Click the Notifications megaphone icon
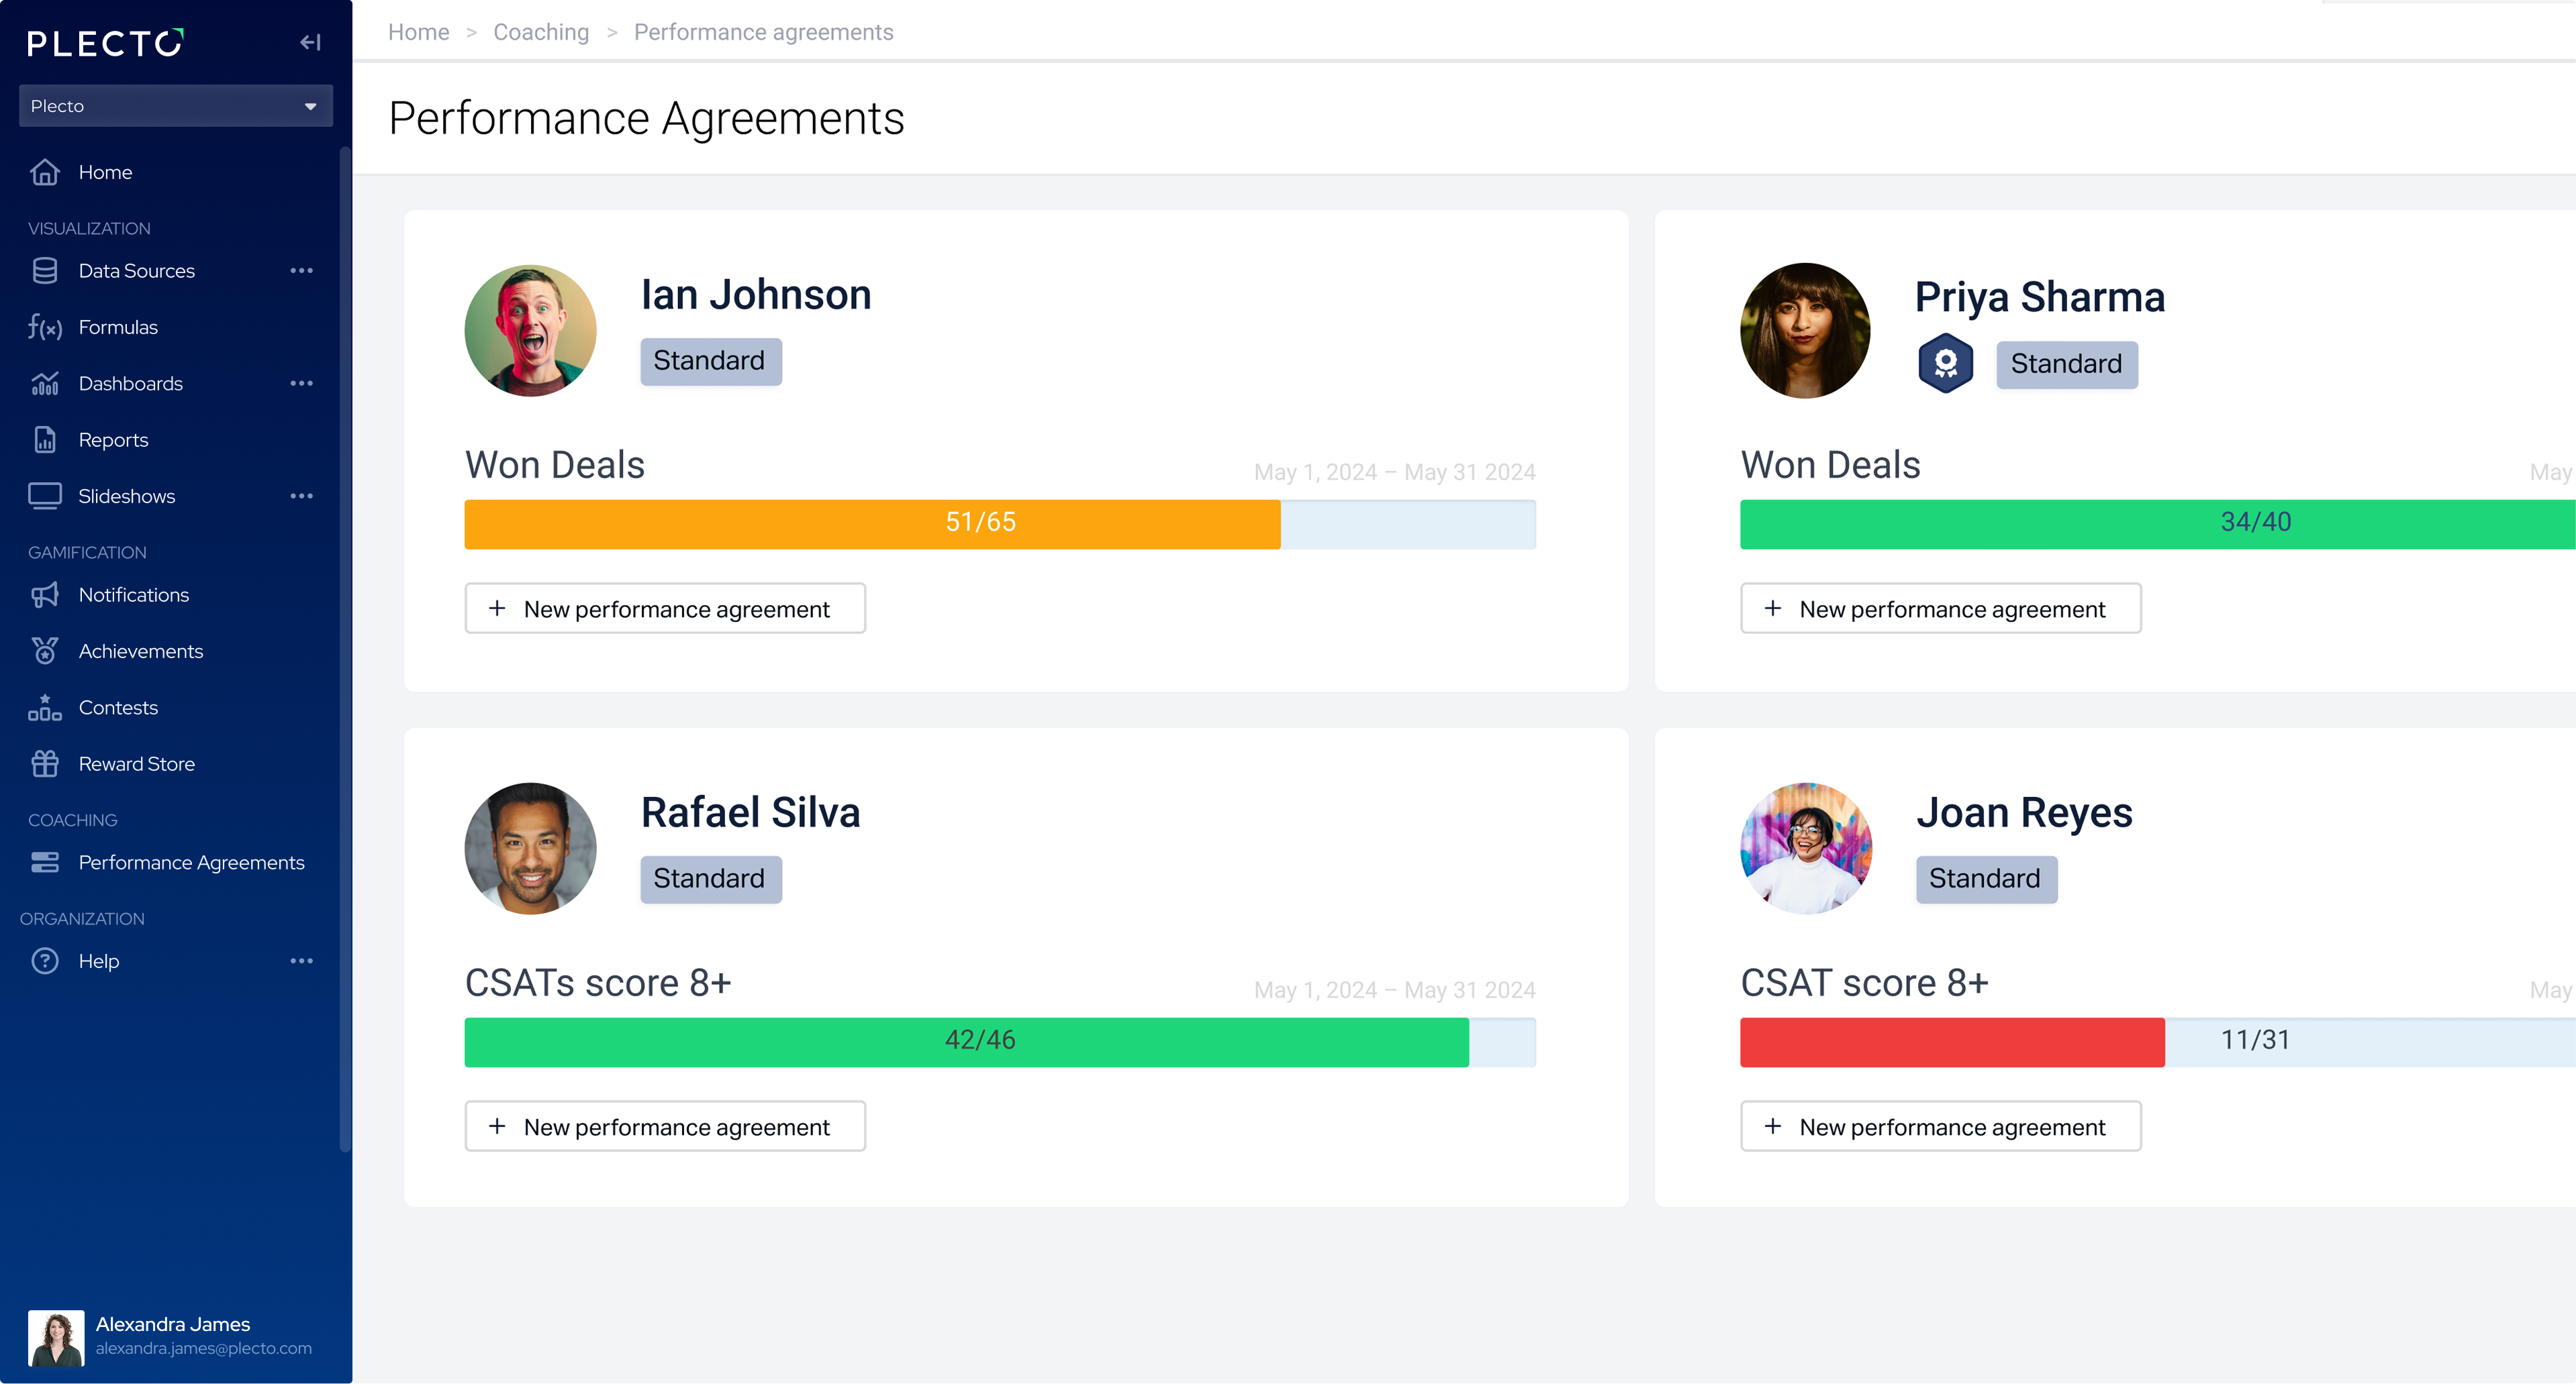 click(x=45, y=594)
